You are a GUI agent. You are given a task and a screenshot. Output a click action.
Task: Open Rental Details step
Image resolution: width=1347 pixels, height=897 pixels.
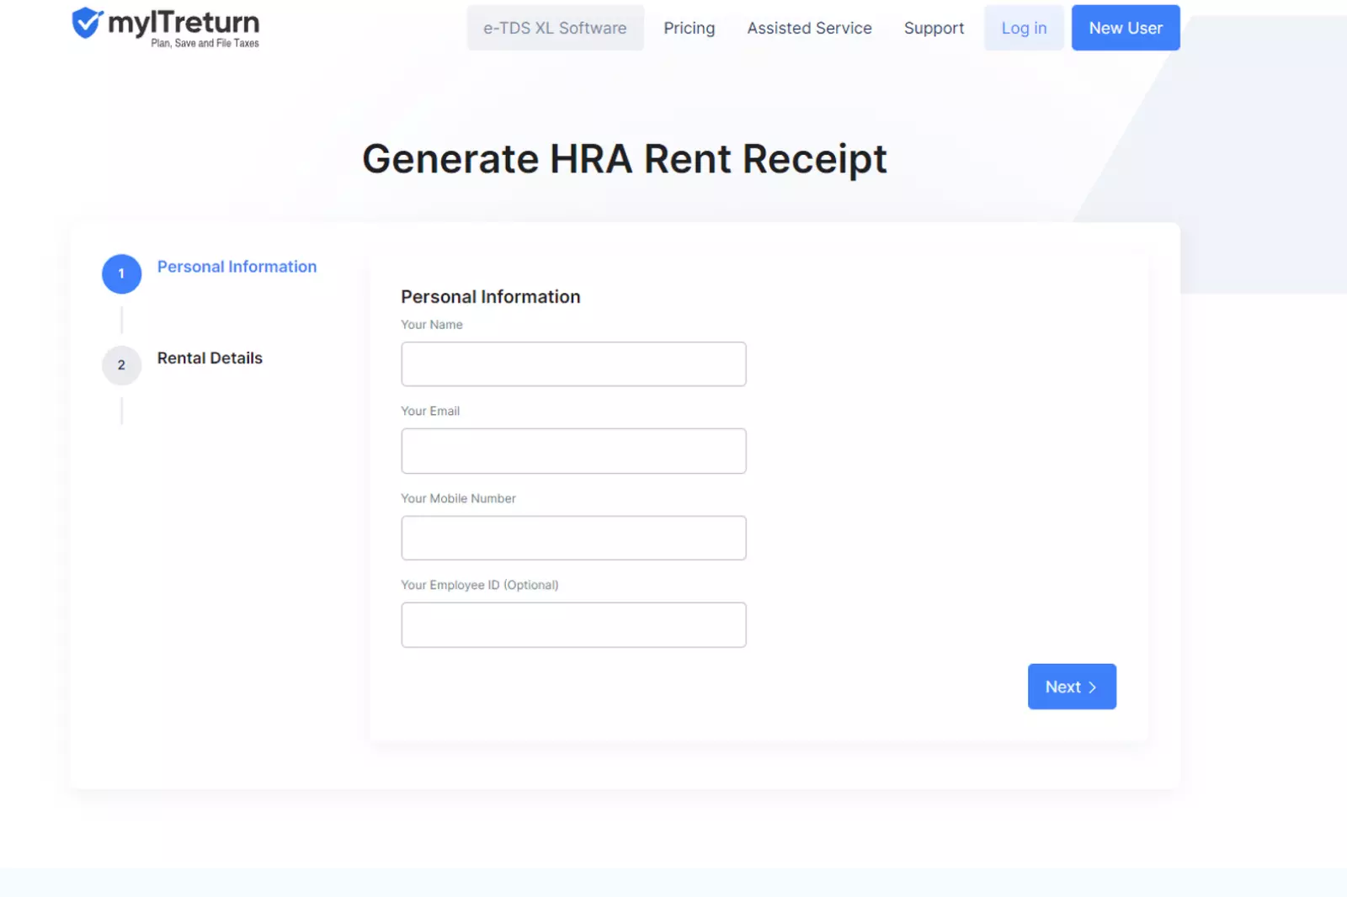210,358
